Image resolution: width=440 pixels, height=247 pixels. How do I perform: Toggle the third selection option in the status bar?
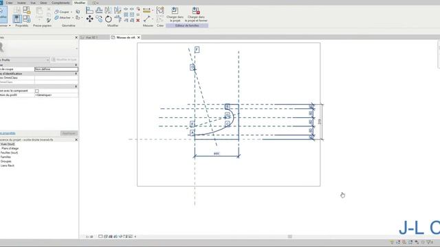(404, 242)
